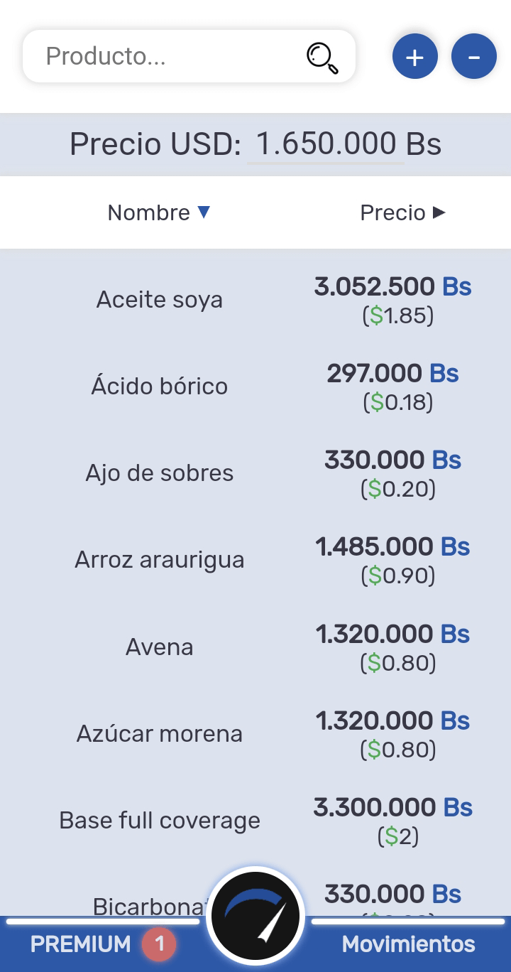
Task: Sort by the Nombre down arrow
Action: coord(204,212)
